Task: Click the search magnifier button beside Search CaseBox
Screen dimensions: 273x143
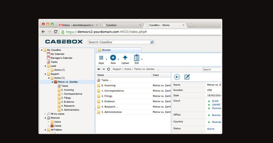Action: 152,42
